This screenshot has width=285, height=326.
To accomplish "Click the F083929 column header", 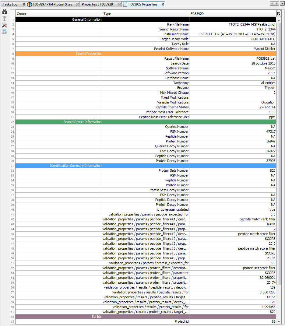I will (233, 14).
